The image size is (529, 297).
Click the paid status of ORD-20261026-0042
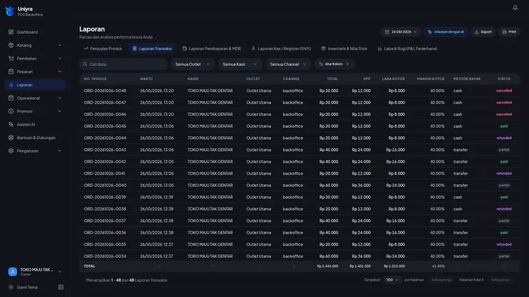(504, 162)
